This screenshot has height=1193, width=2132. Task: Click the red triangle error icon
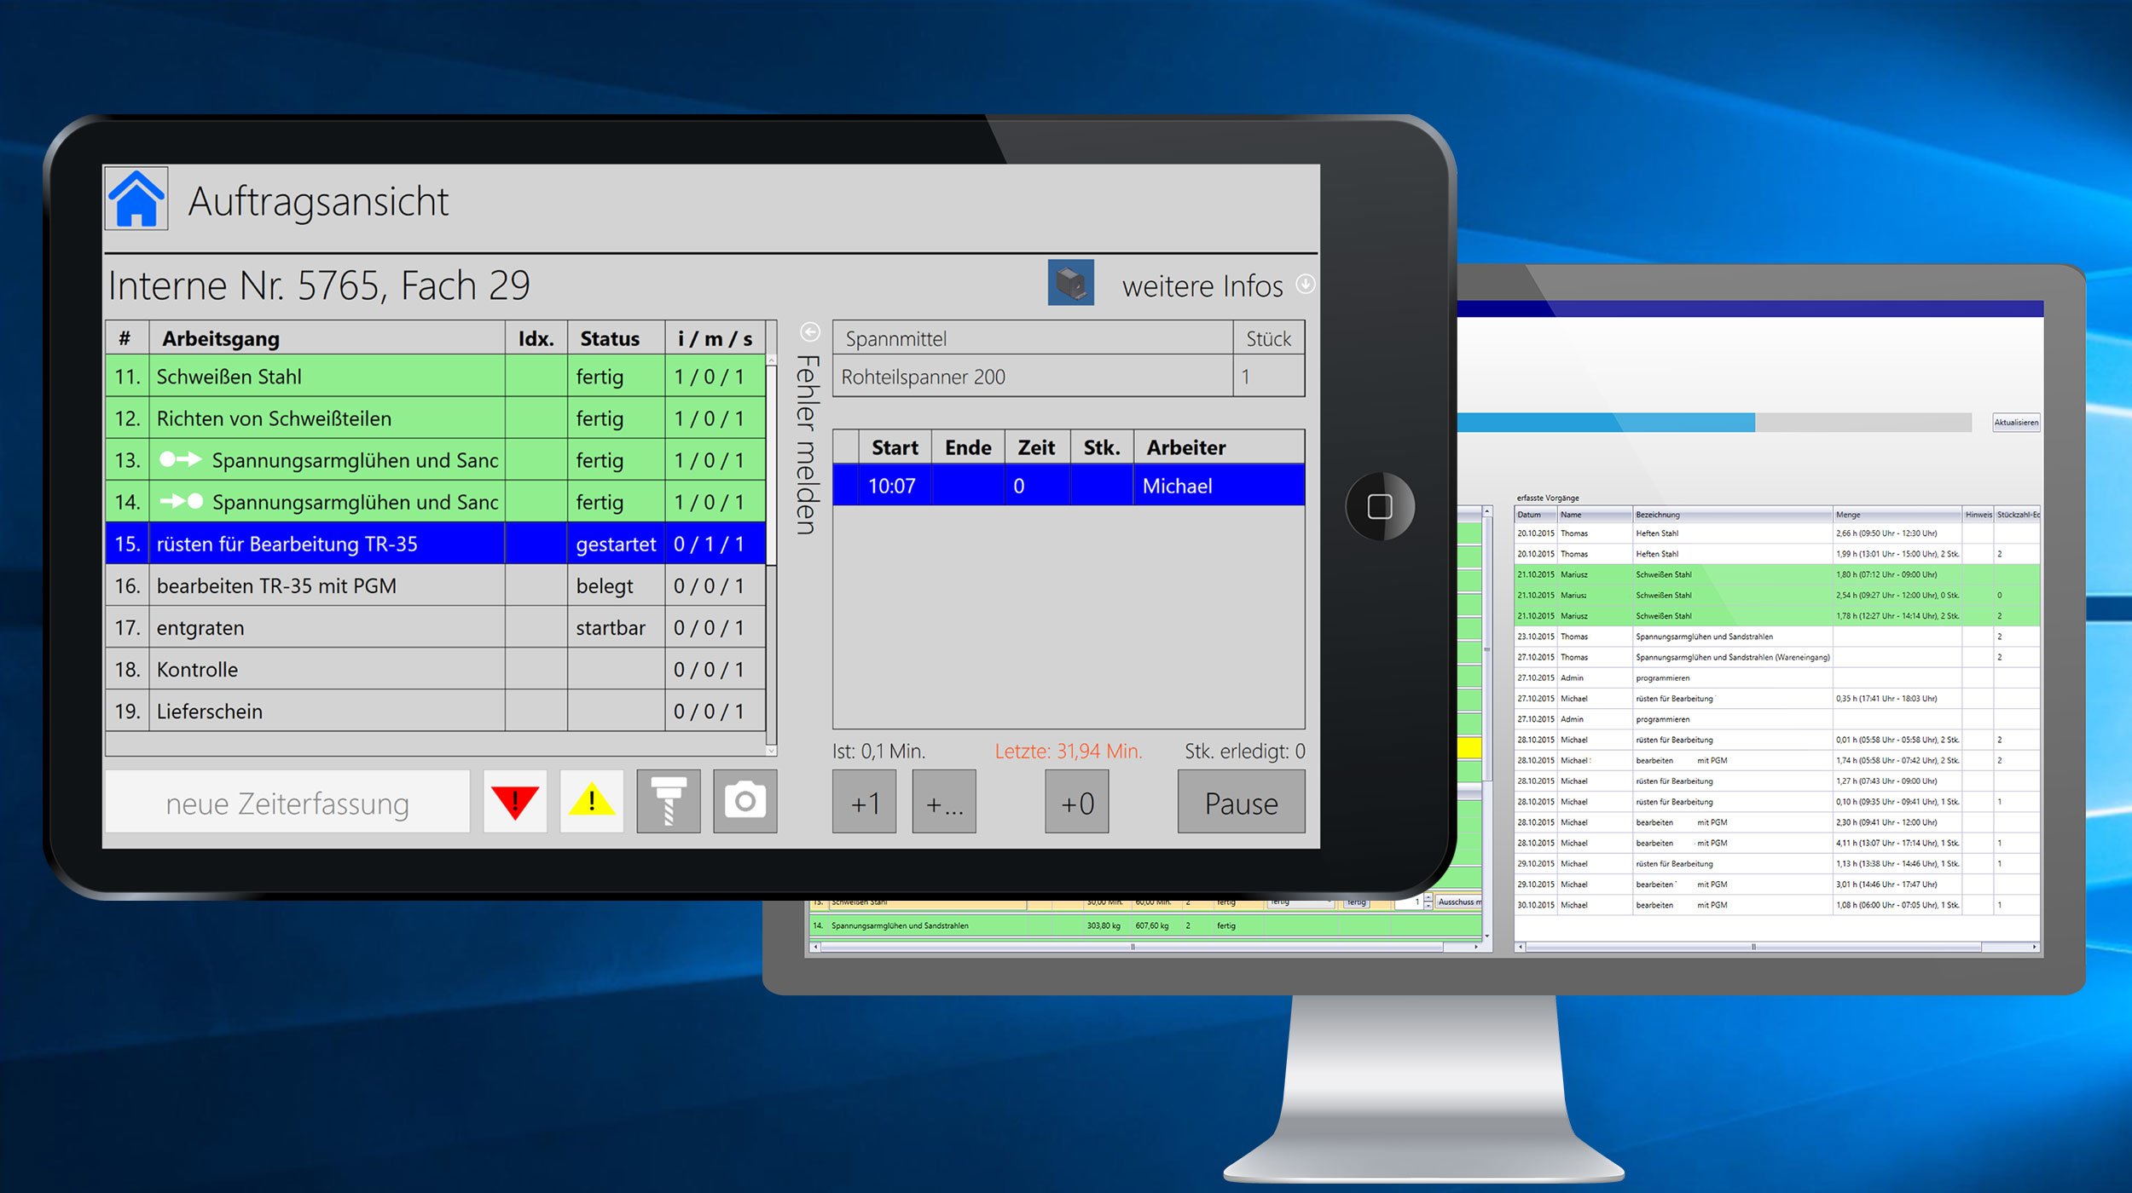pos(514,801)
